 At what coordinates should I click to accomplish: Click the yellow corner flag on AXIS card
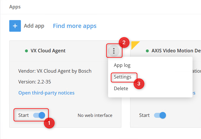[x=134, y=44]
